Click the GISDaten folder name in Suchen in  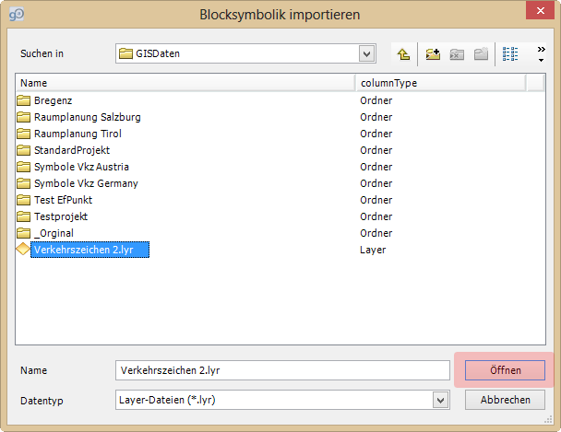coord(158,53)
